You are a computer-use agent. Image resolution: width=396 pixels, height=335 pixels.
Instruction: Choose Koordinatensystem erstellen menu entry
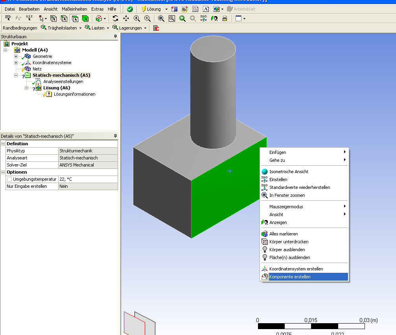304,269
